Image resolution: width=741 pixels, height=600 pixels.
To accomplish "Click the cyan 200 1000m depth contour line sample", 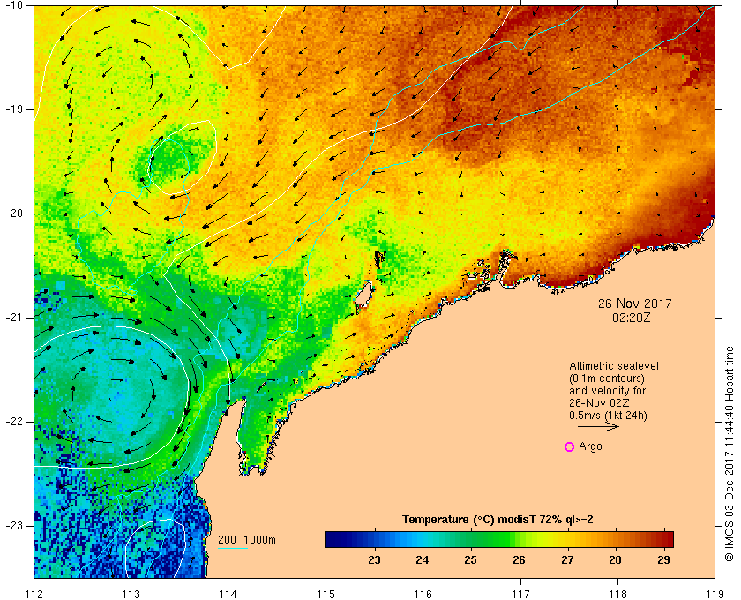I will (x=233, y=549).
